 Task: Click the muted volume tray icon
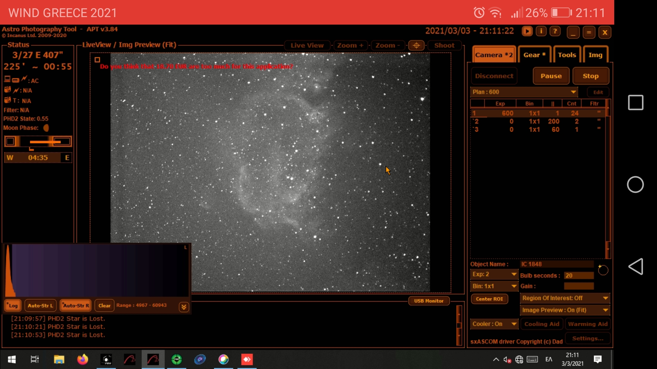[x=507, y=359]
